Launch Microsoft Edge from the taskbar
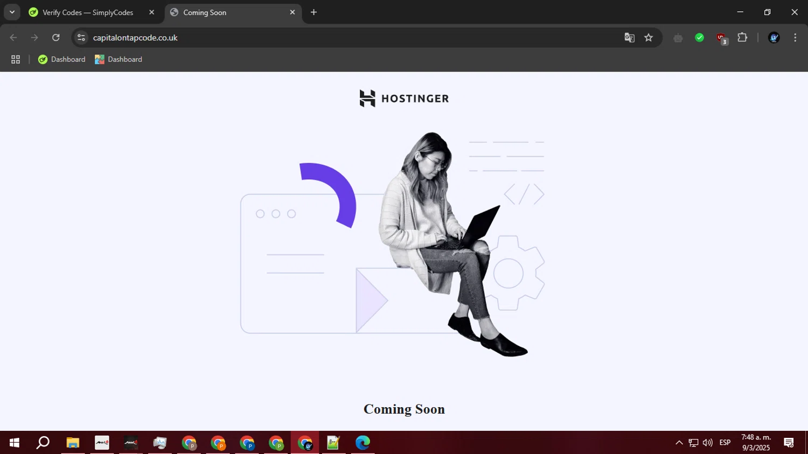Image resolution: width=808 pixels, height=454 pixels. [363, 443]
